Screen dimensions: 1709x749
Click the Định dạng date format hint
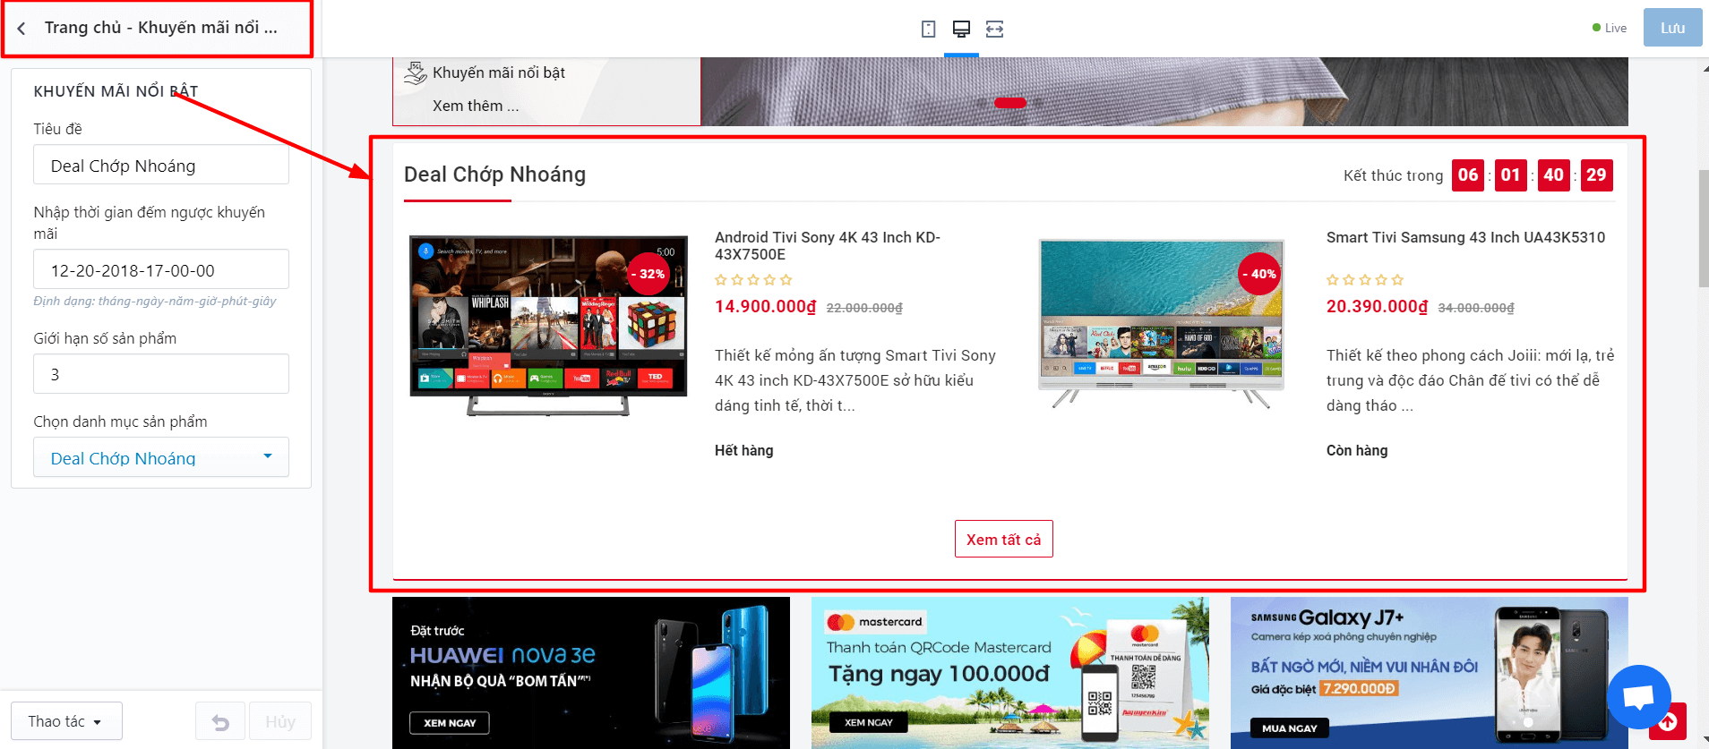click(x=155, y=301)
